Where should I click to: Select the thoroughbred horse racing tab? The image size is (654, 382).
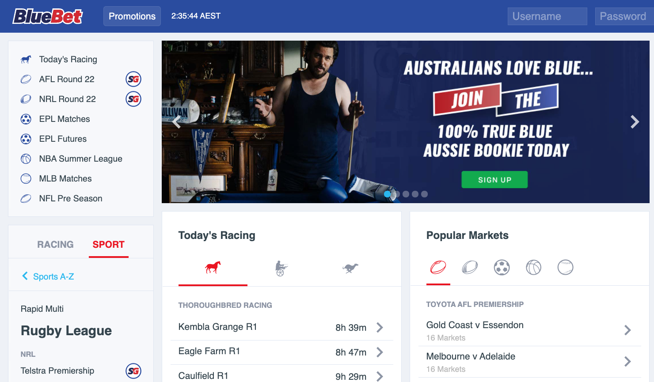tap(213, 267)
